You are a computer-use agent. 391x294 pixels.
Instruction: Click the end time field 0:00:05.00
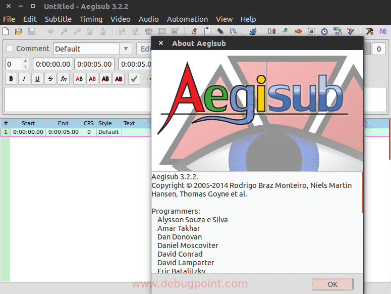[x=94, y=64]
